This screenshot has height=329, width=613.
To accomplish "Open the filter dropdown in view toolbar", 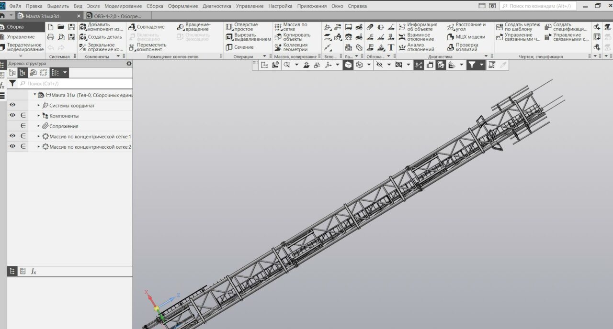I will coord(481,65).
